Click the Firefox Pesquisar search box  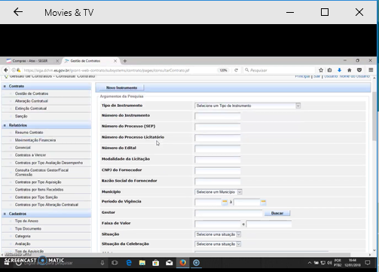(x=279, y=70)
